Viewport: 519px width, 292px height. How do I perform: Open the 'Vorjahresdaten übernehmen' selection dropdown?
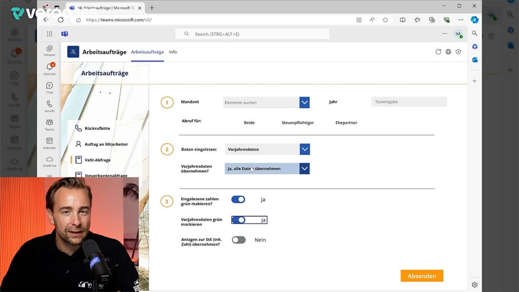[304, 168]
